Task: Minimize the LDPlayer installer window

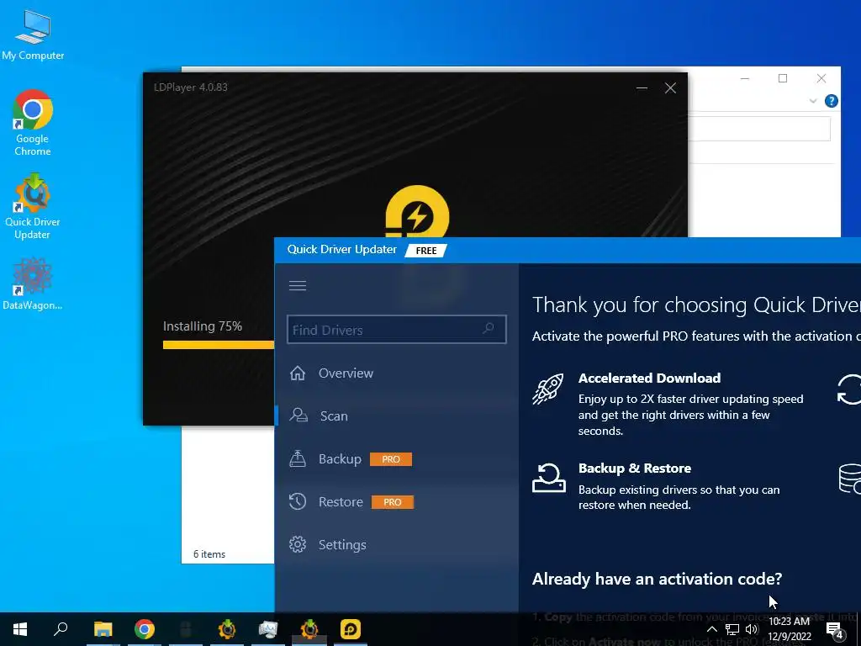Action: [642, 87]
